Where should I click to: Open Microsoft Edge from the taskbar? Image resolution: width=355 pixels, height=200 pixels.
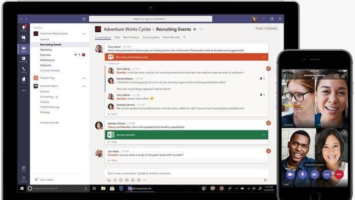[121, 189]
